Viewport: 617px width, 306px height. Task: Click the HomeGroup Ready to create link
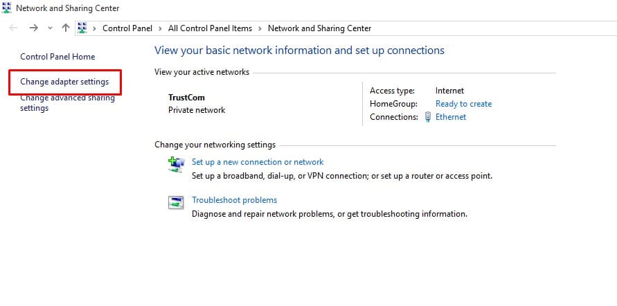(x=463, y=104)
